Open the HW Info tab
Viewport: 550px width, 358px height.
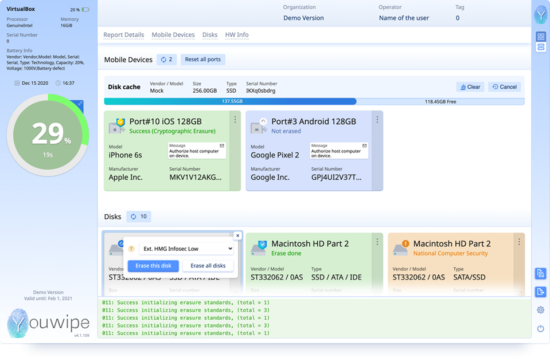237,35
